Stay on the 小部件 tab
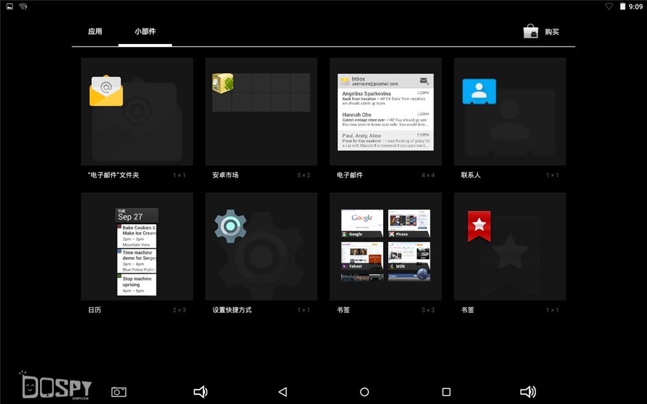The height and width of the screenshot is (404, 647). click(x=144, y=31)
